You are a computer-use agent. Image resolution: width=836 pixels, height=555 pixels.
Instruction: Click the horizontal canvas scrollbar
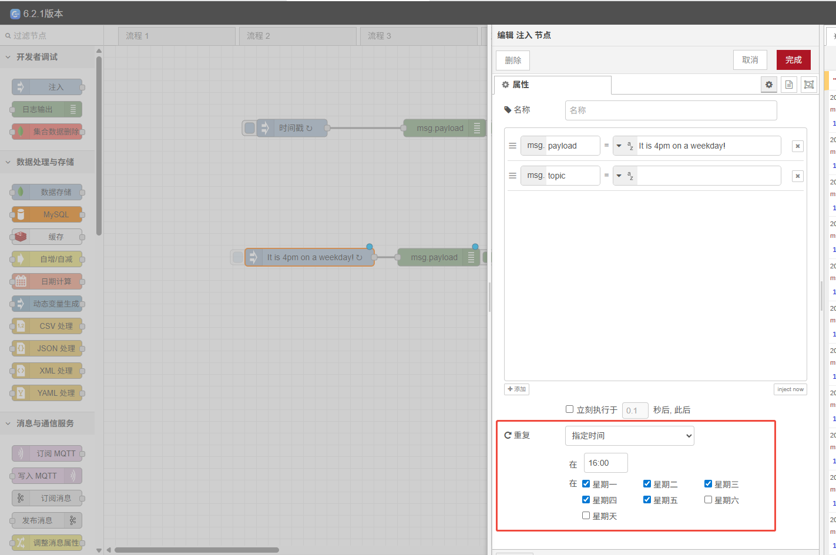click(197, 550)
